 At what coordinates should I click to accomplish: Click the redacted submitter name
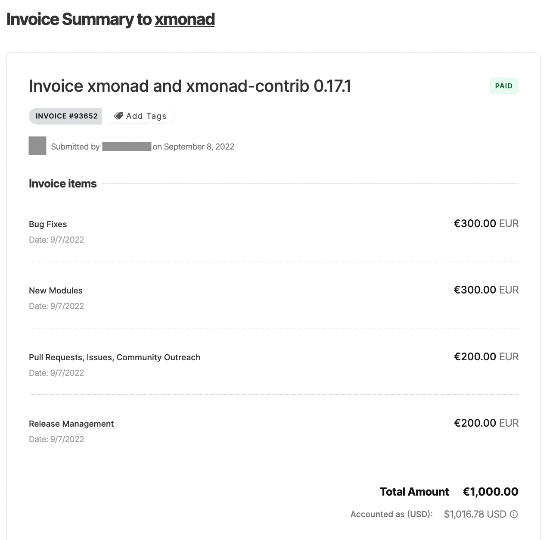tap(127, 147)
